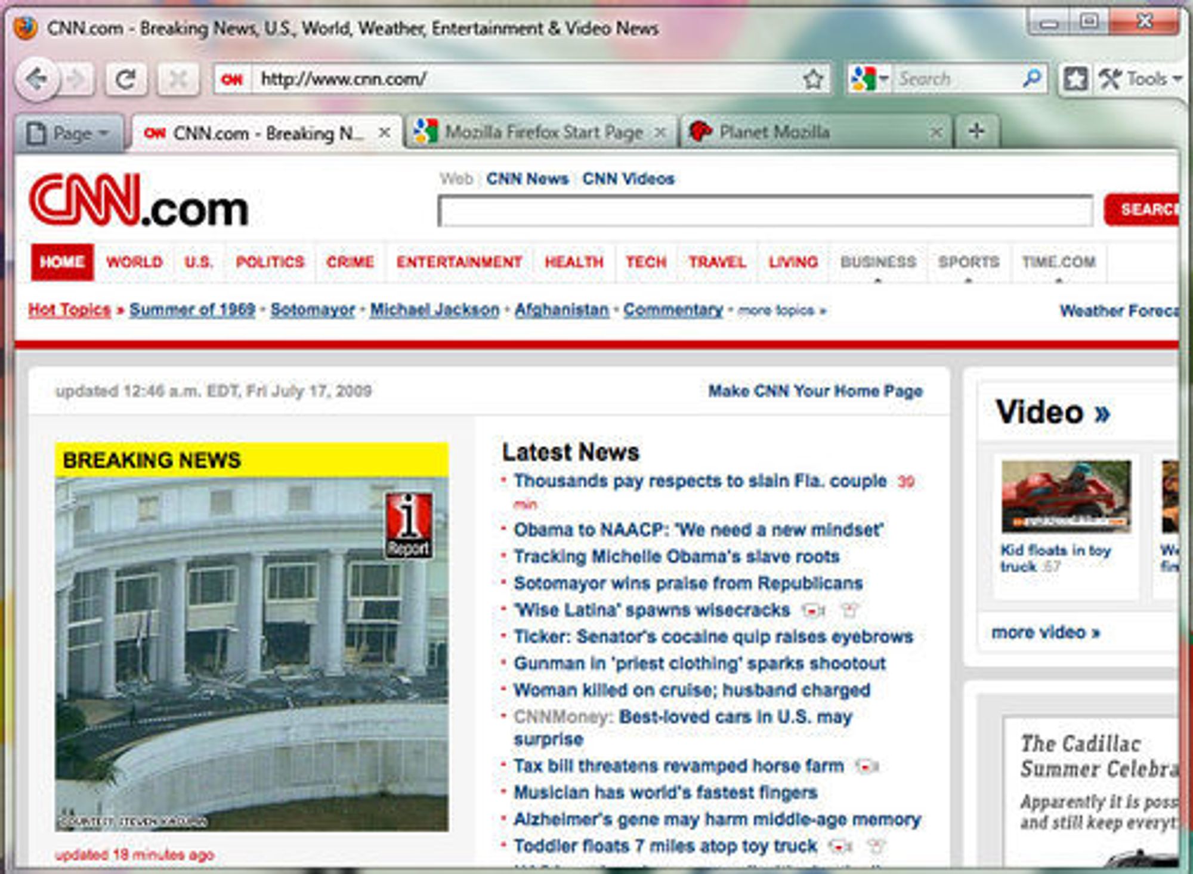1193x874 pixels.
Task: Click the magnifying glass search icon
Action: coord(1031,78)
